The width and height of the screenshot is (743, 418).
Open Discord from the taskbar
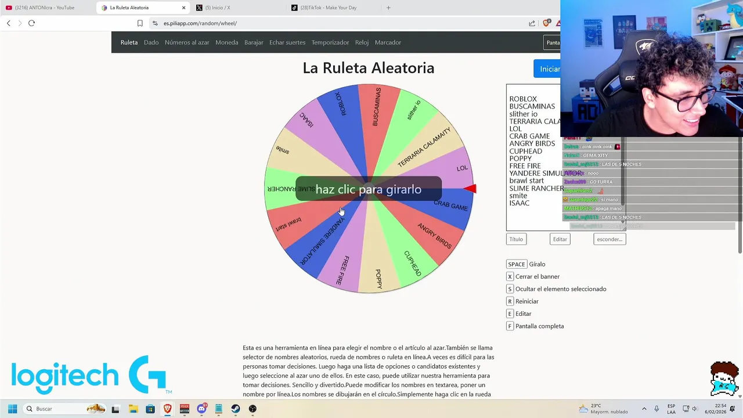[x=201, y=409]
